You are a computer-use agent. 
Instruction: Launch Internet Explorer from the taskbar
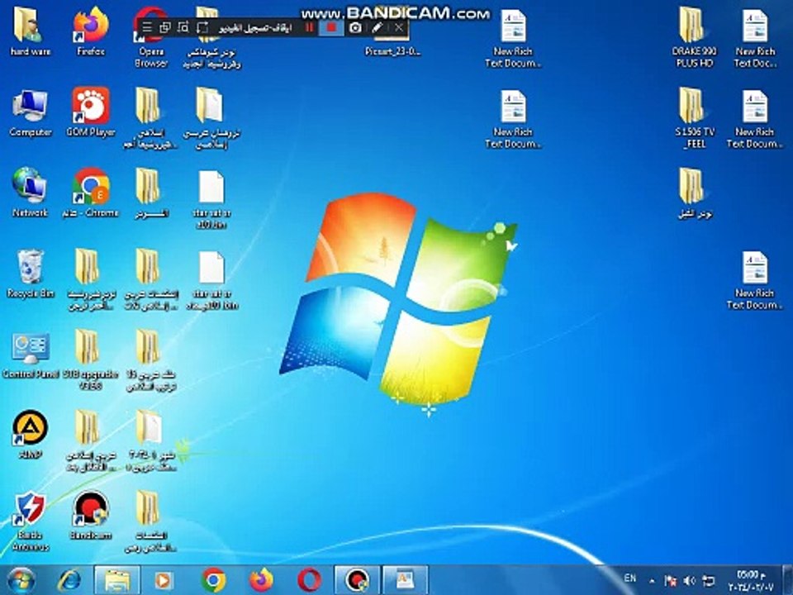coord(69,580)
